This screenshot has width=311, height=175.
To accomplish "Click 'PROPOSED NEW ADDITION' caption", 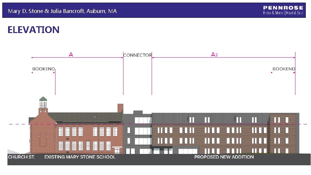I will coord(224,157).
